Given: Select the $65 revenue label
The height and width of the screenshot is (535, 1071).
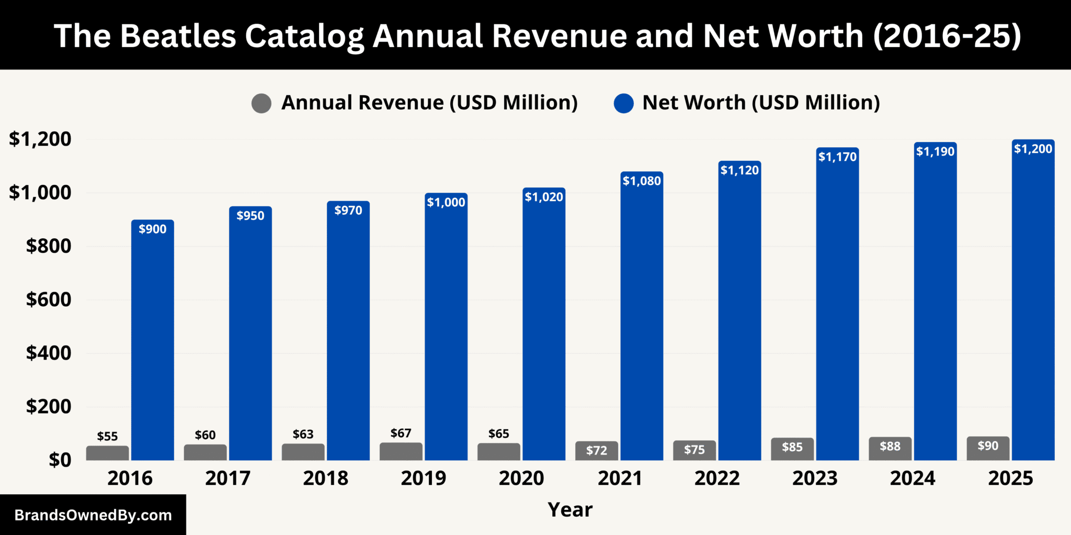Looking at the screenshot, I should click(498, 434).
